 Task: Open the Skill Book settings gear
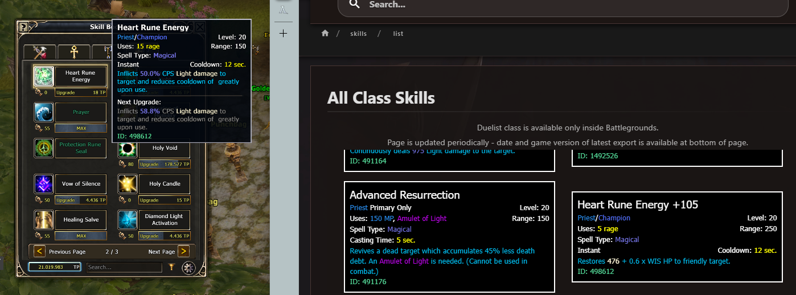pos(188,267)
